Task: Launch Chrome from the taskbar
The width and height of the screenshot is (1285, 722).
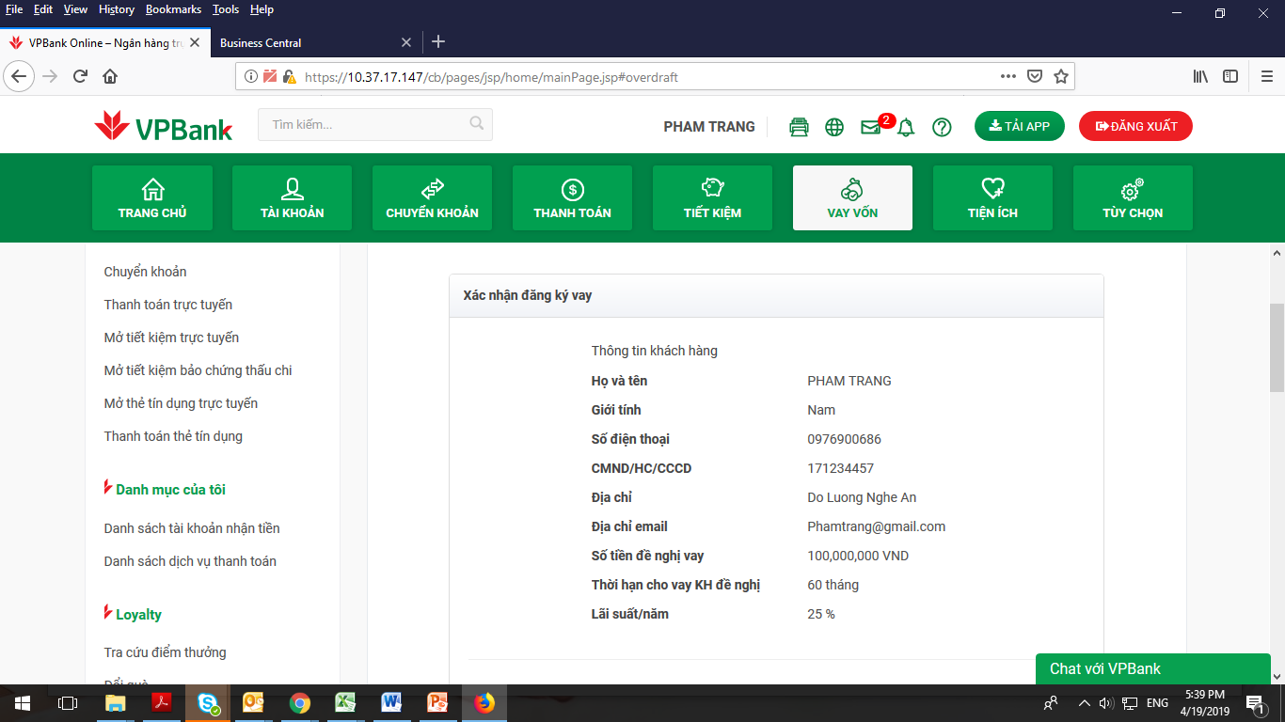Action: tap(300, 703)
